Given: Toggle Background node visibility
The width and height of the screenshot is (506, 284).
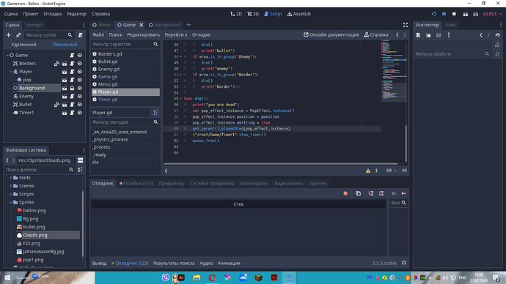Looking at the screenshot, I should (x=80, y=89).
